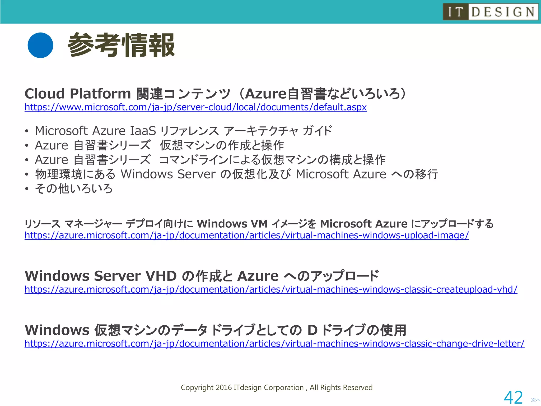Open the classic-change-drive-letter documentation link
This screenshot has width=541, height=406.
point(274,344)
